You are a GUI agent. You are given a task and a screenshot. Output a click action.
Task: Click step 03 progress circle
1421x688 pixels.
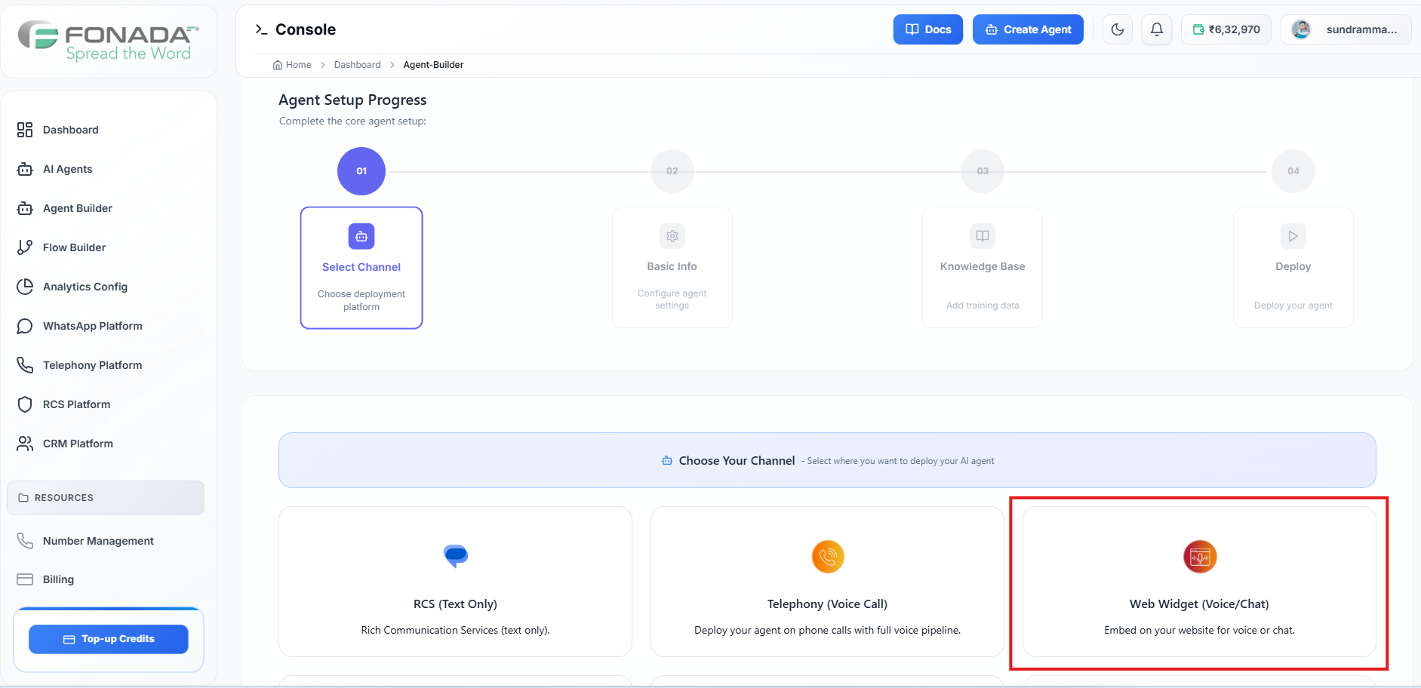[983, 171]
